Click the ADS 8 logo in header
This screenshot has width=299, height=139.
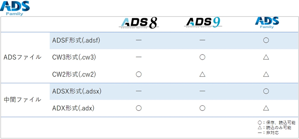click(x=139, y=24)
